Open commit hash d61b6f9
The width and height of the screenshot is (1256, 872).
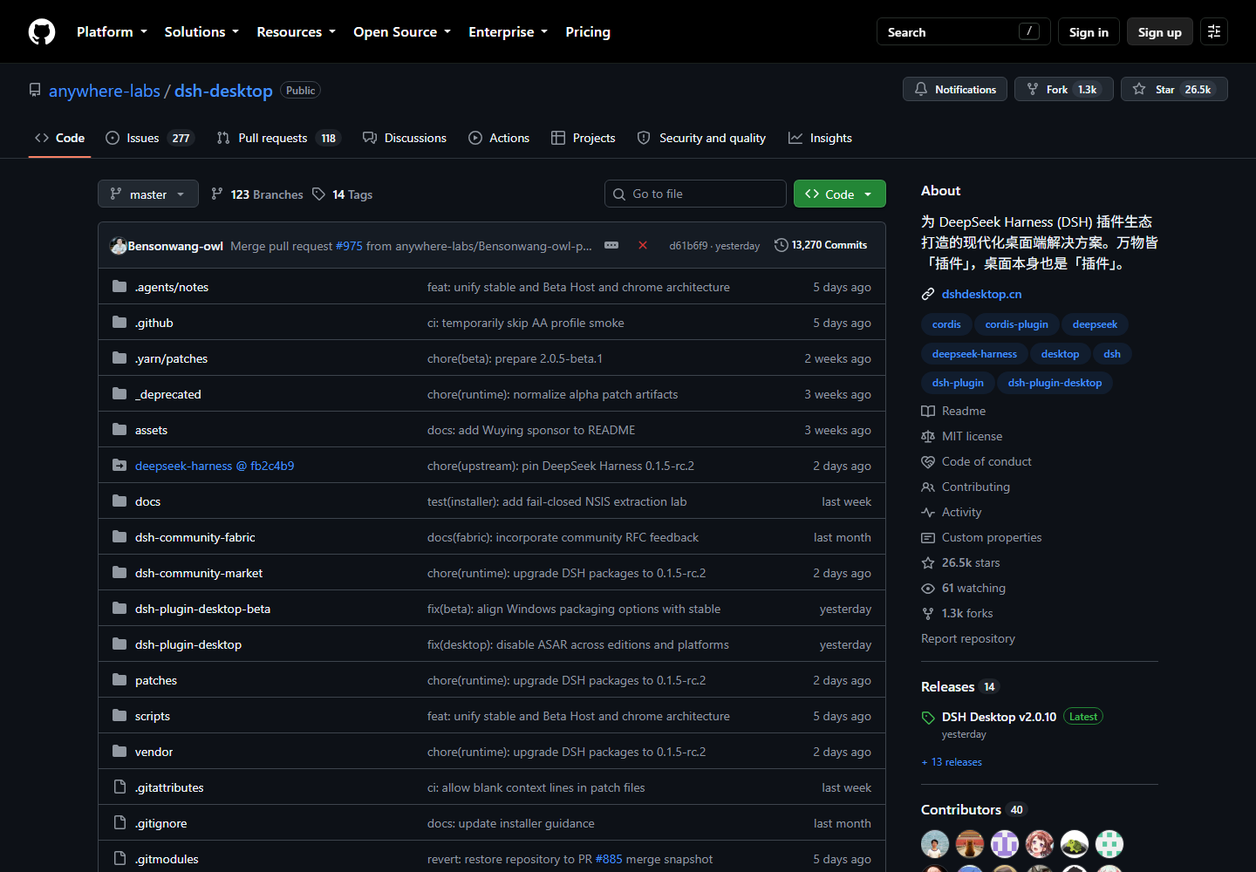coord(688,246)
